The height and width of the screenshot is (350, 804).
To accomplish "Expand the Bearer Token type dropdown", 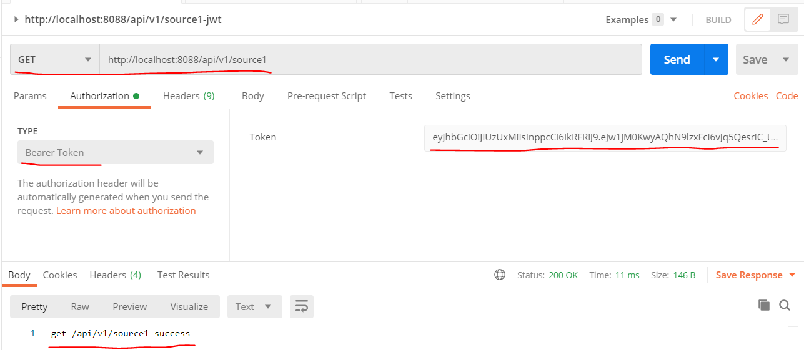I will click(x=116, y=152).
